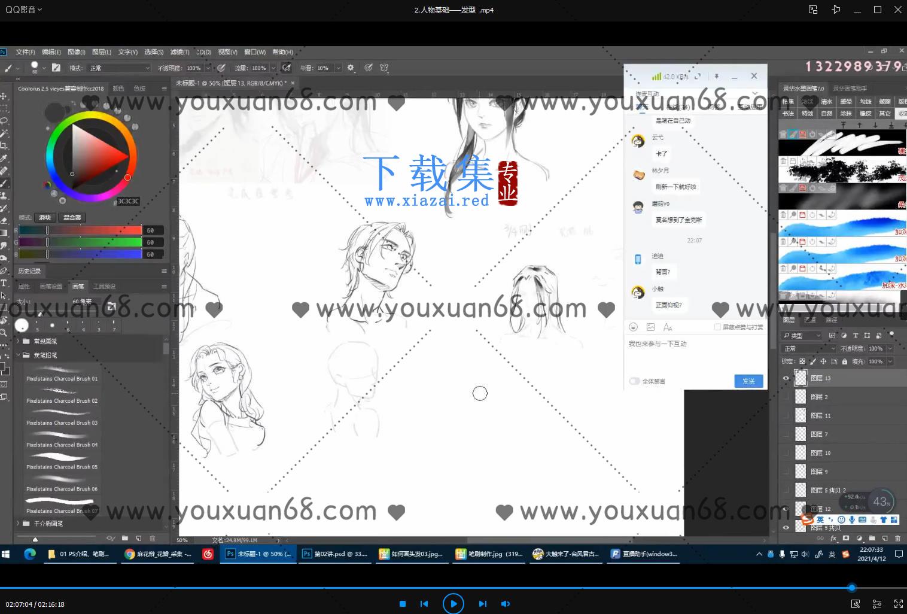Image resolution: width=907 pixels, height=614 pixels.
Task: Click image attach icon in chat window
Action: pyautogui.click(x=650, y=327)
